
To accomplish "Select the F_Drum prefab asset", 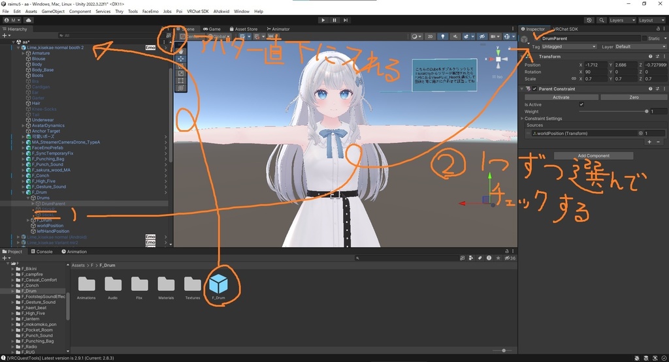I will pyautogui.click(x=218, y=287).
